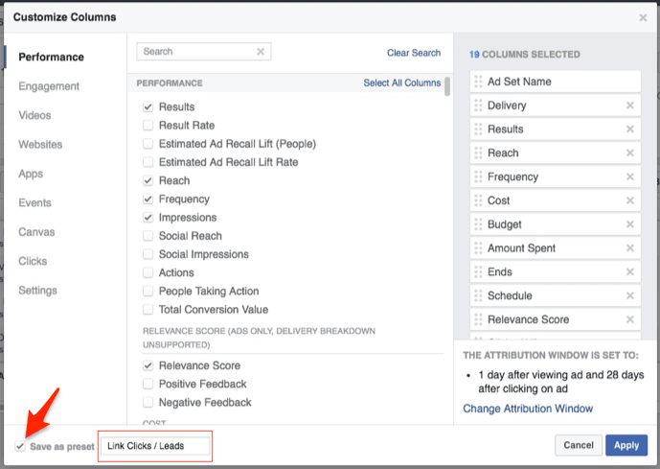Remove the Schedule column with its X icon
The height and width of the screenshot is (469, 660).
629,295
